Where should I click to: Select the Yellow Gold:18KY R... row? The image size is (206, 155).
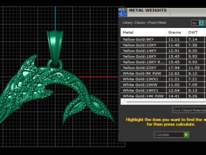coord(163,62)
